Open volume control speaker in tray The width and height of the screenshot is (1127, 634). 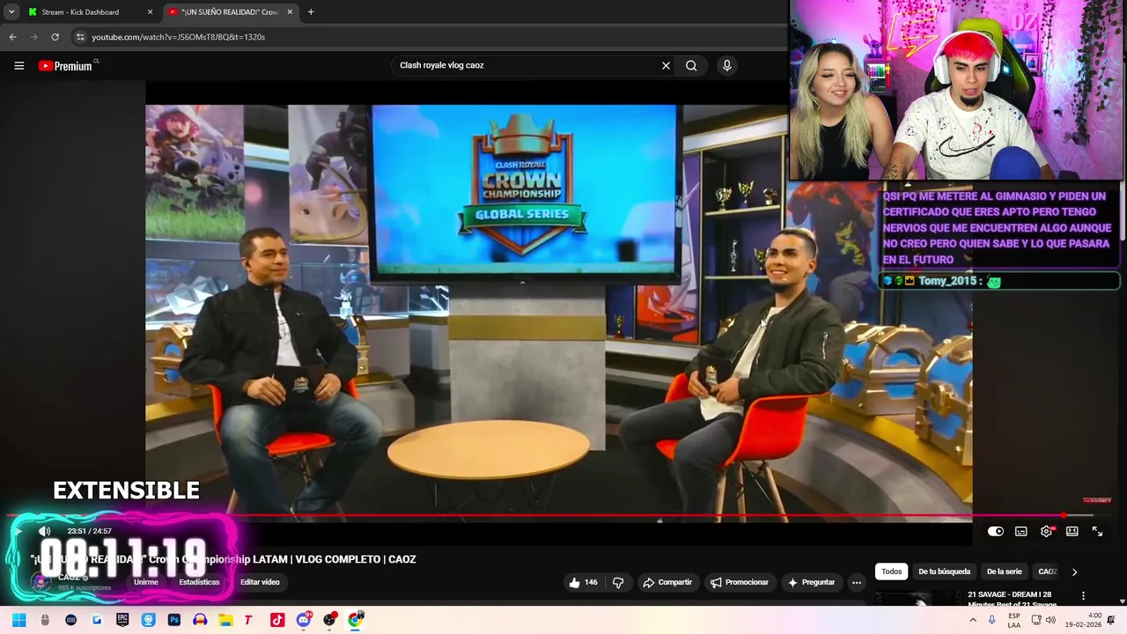(1050, 620)
